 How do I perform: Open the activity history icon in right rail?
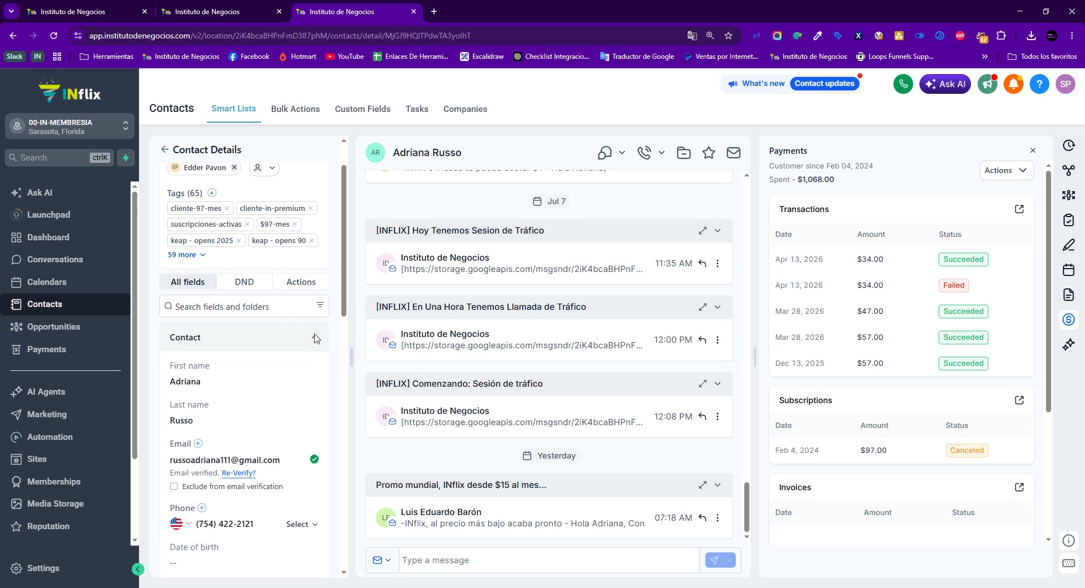[x=1069, y=145]
